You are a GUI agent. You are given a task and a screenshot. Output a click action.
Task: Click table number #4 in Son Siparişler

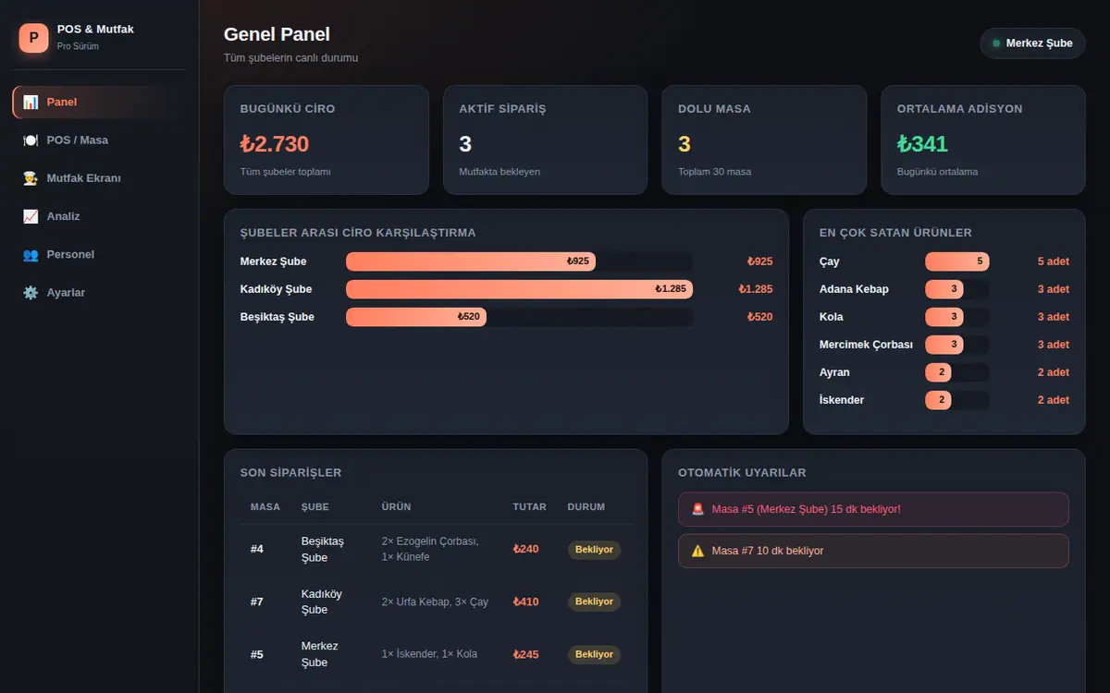[x=257, y=550]
